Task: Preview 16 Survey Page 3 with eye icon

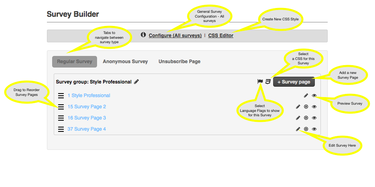Action: click(x=314, y=118)
